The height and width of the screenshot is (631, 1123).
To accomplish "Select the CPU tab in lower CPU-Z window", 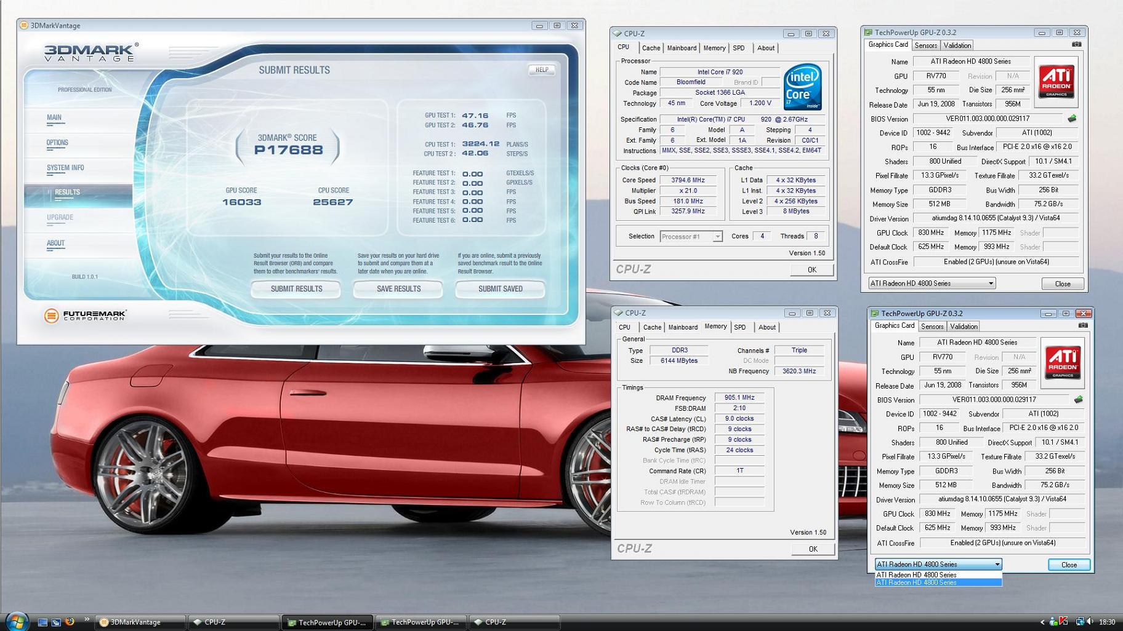I will pyautogui.click(x=624, y=327).
